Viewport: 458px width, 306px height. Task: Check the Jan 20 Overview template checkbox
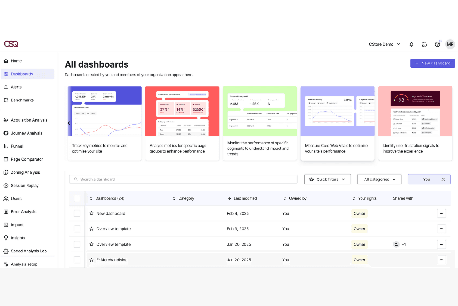click(77, 244)
